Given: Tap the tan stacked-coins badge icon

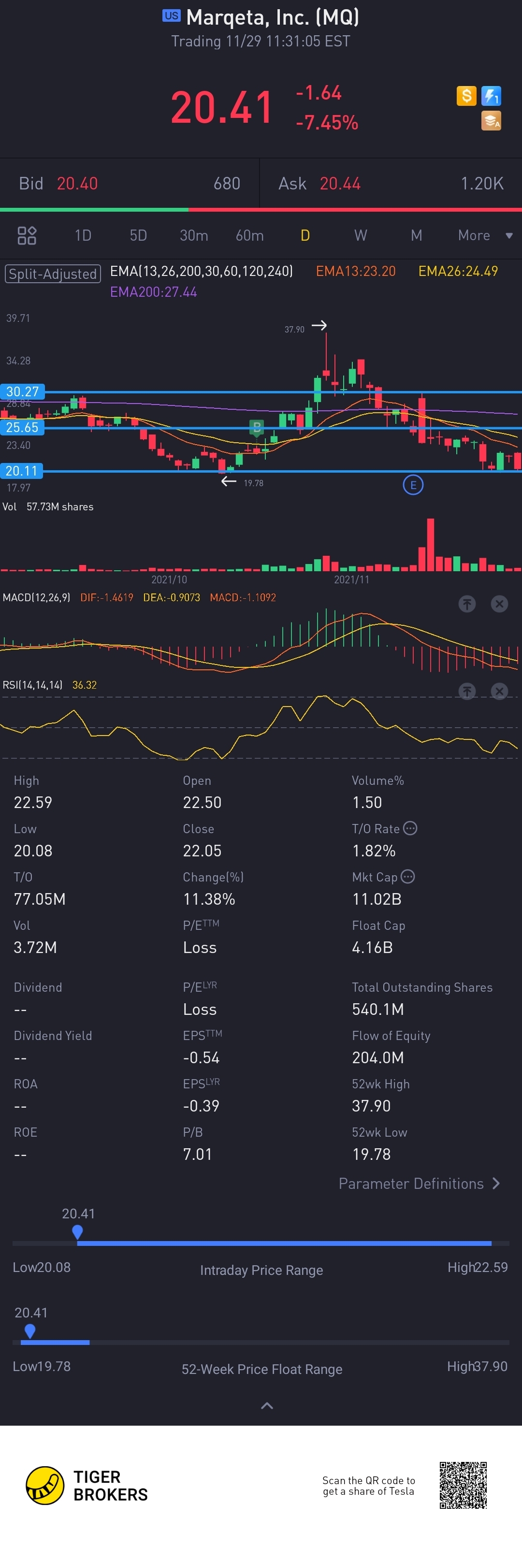Looking at the screenshot, I should pos(492,121).
